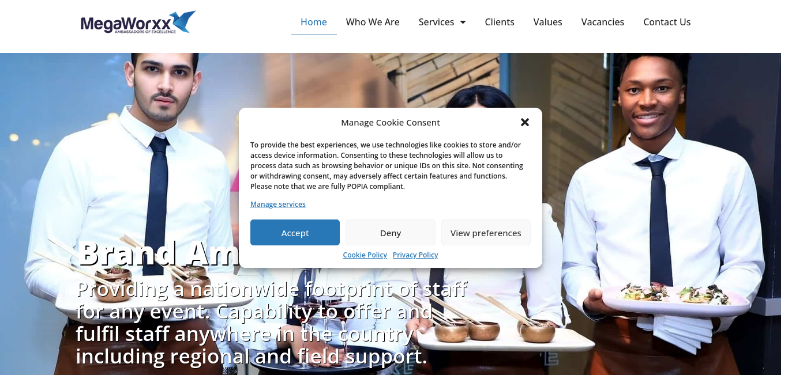Open View preferences for cookies

click(x=486, y=233)
